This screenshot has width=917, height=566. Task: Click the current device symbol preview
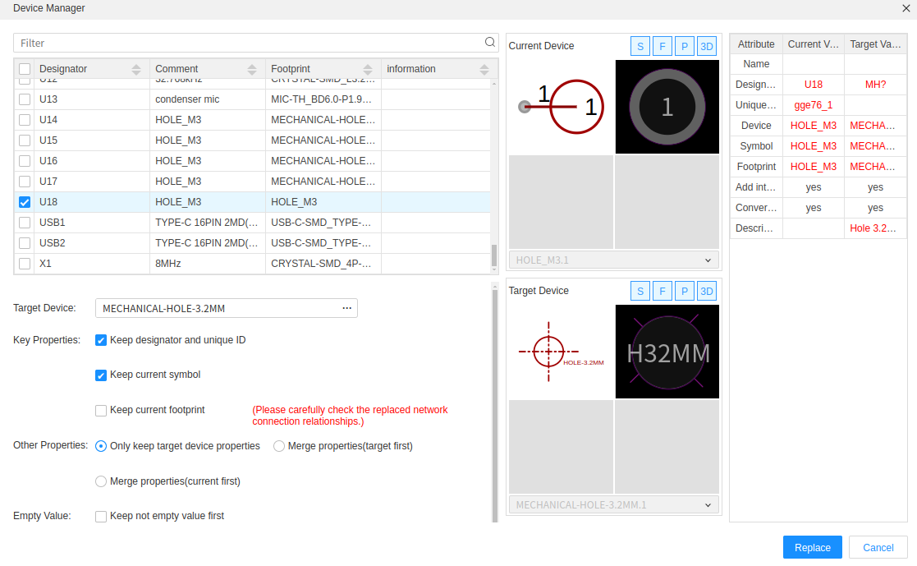click(561, 107)
